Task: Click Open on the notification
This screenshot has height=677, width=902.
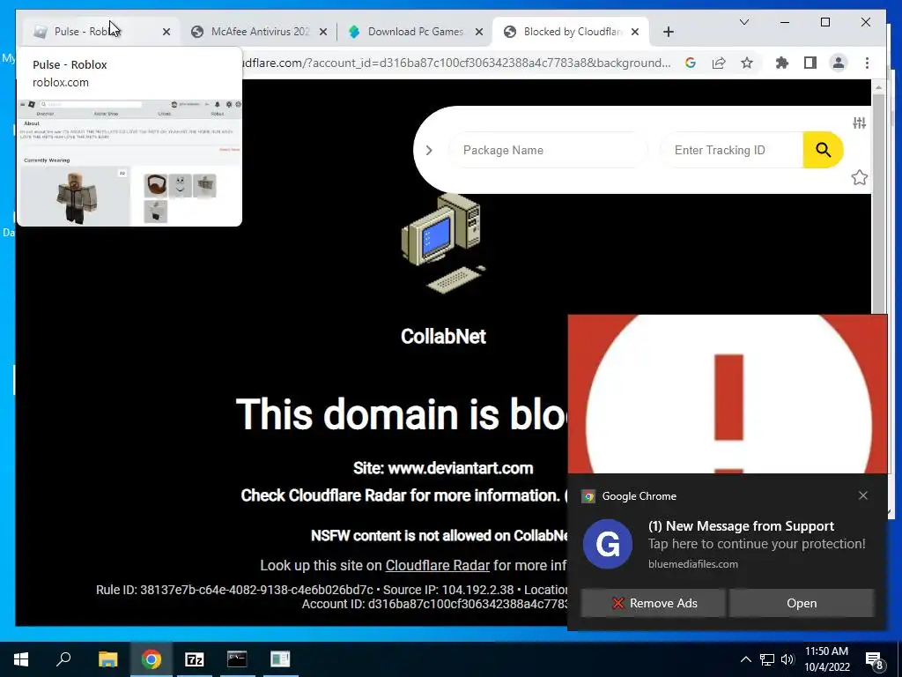Action: [x=802, y=603]
